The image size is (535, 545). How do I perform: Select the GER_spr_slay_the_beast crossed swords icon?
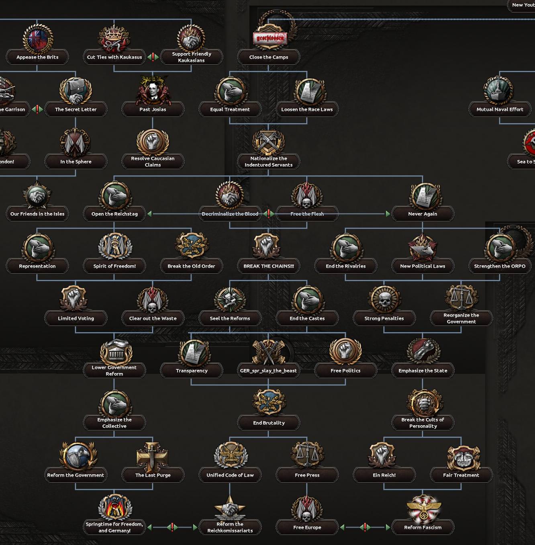tap(268, 352)
